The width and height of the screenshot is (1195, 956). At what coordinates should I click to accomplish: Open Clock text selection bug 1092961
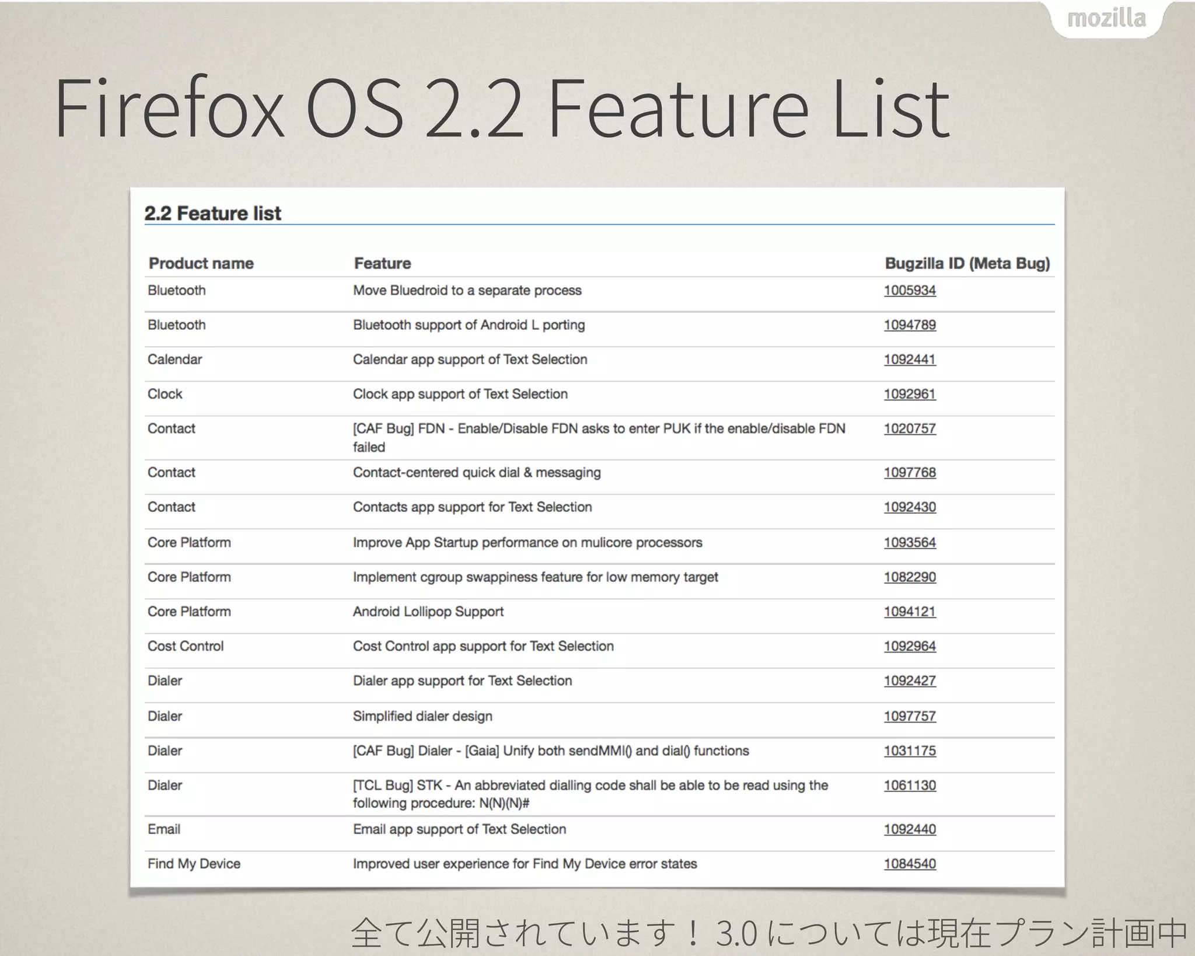pos(909,394)
